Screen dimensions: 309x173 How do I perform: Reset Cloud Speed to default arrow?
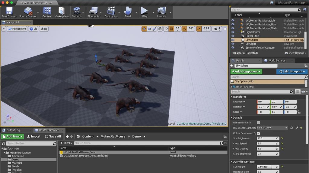click(282, 143)
